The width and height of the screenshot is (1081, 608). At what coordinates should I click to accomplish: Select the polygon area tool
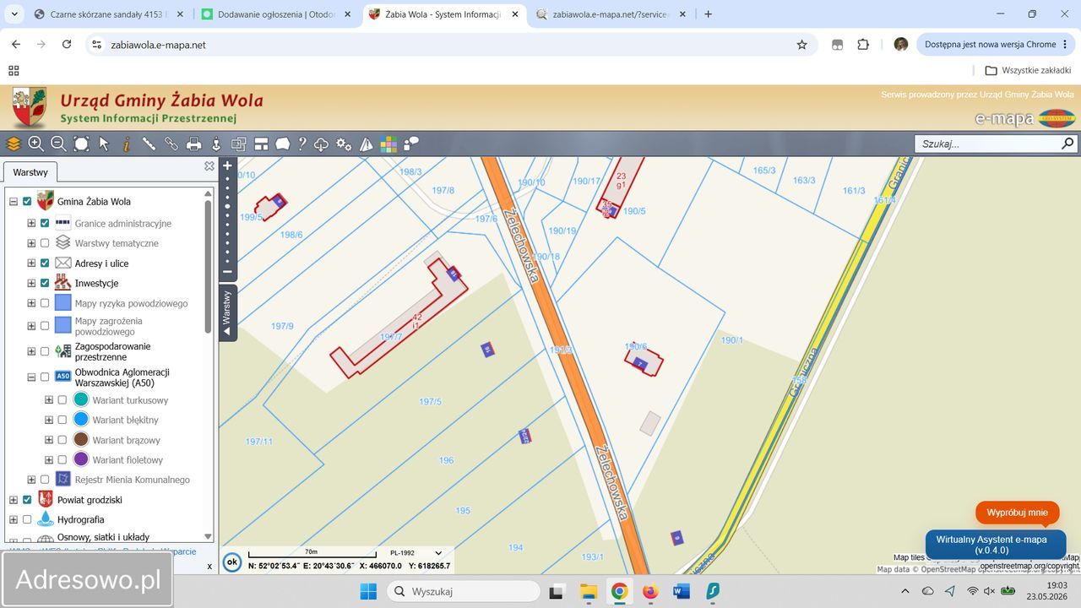[283, 144]
